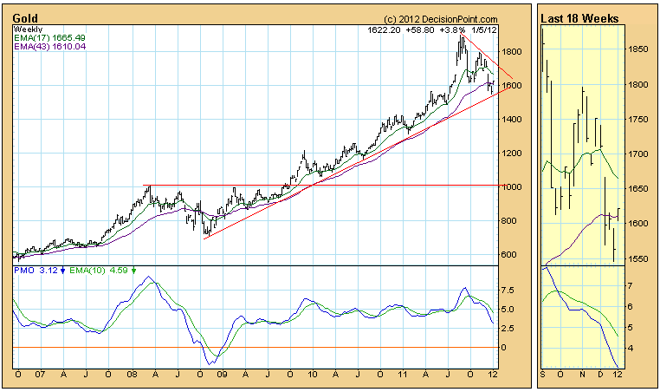Screen dimensions: 660x392
Task: Click the "11" year label on the time axis
Action: tap(403, 375)
